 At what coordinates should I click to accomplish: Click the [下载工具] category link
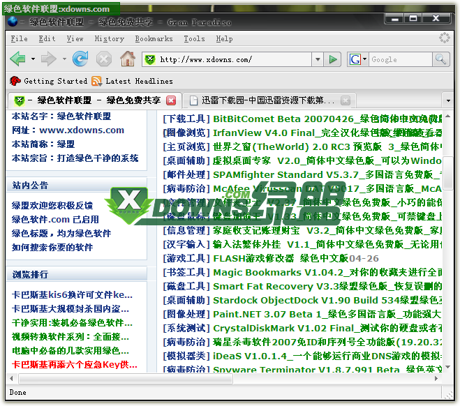click(x=186, y=119)
